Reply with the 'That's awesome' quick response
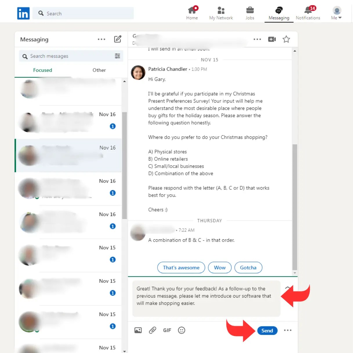The height and width of the screenshot is (353, 353). point(181,267)
